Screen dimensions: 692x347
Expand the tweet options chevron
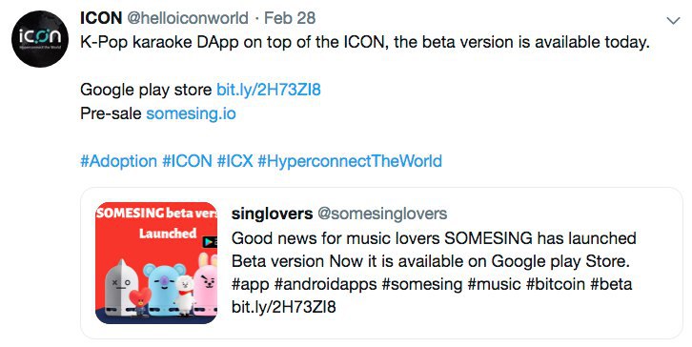coord(673,20)
